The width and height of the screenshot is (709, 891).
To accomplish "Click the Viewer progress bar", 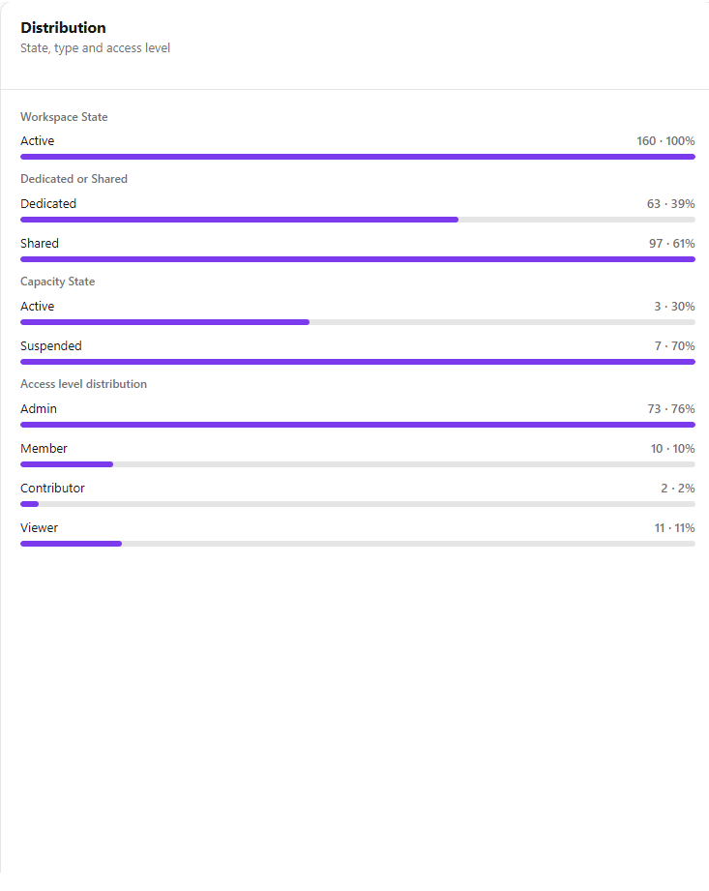I will [x=358, y=544].
